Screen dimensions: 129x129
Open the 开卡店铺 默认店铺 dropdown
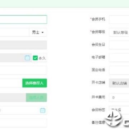(x=119, y=83)
